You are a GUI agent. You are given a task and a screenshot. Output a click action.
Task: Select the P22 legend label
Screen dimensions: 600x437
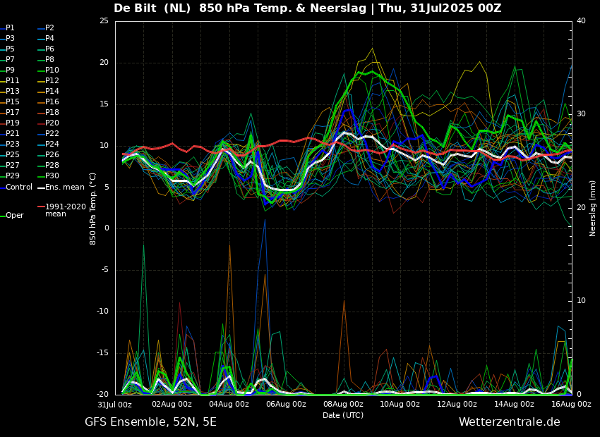pyautogui.click(x=52, y=134)
